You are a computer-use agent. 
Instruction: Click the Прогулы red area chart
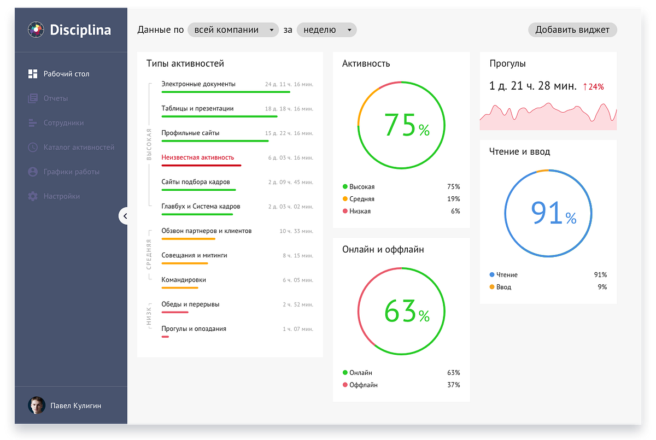(548, 116)
